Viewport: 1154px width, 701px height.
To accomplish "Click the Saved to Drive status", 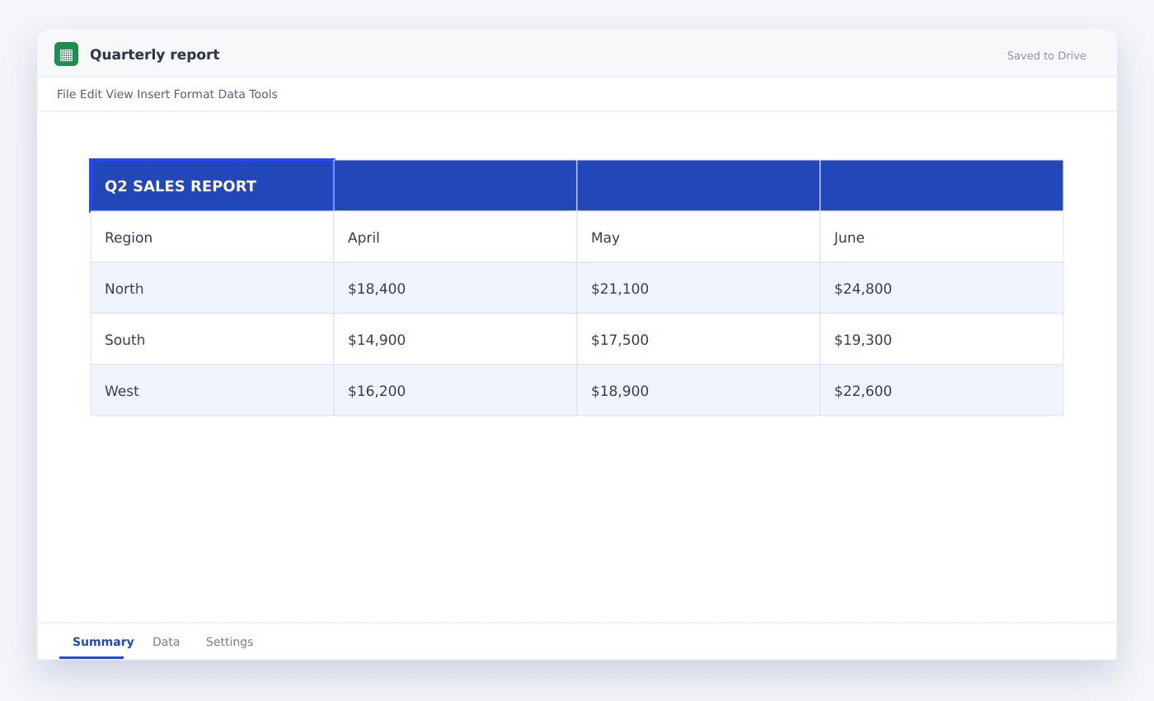I will coord(1046,56).
